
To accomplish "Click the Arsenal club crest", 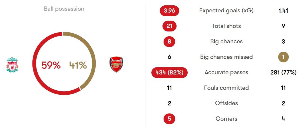I will tap(117, 64).
